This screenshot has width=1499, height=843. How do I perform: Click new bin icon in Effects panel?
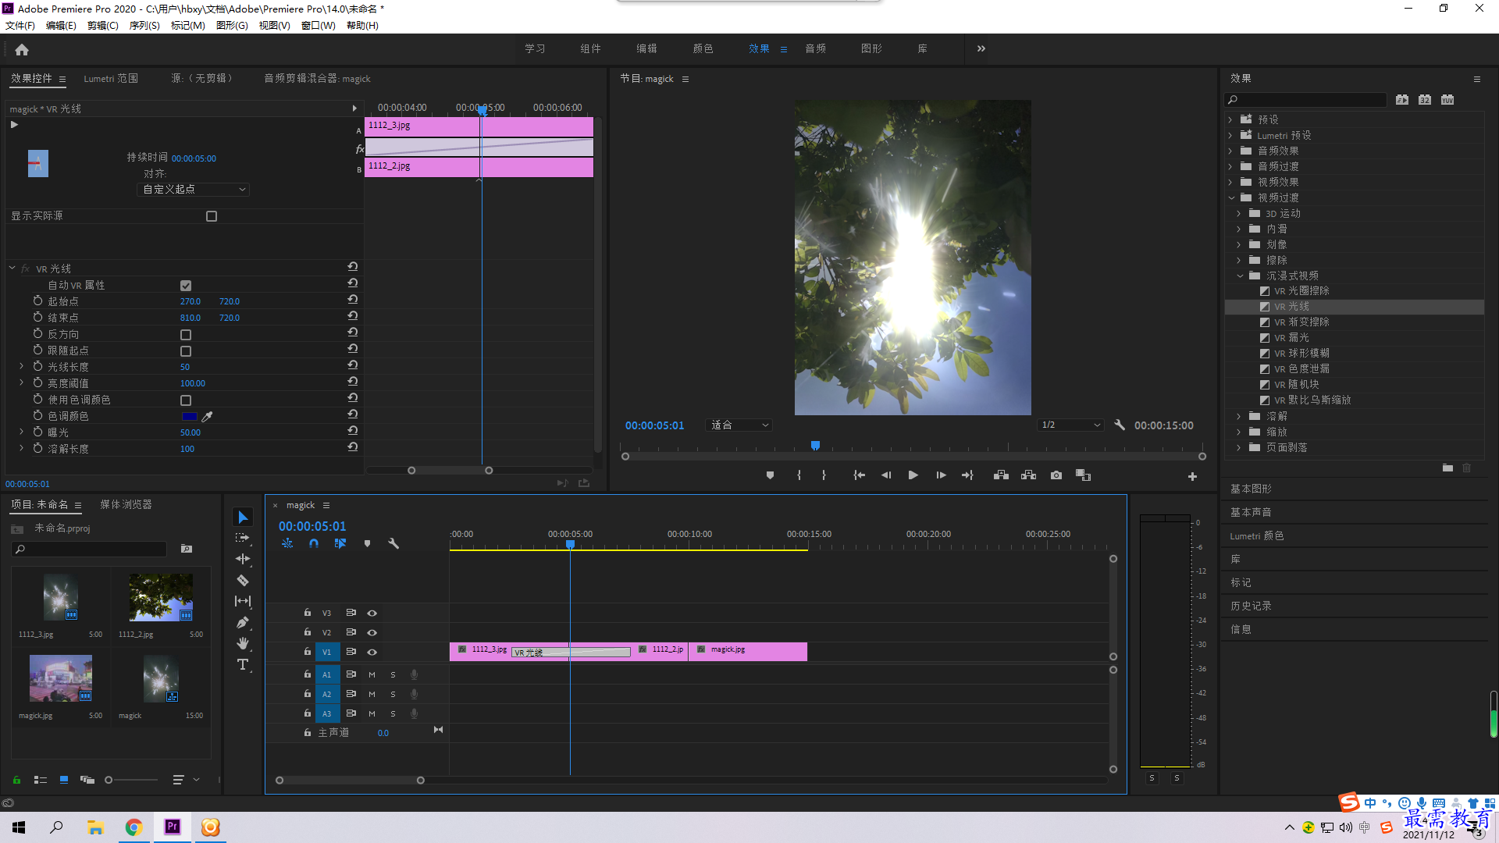pyautogui.click(x=1447, y=468)
